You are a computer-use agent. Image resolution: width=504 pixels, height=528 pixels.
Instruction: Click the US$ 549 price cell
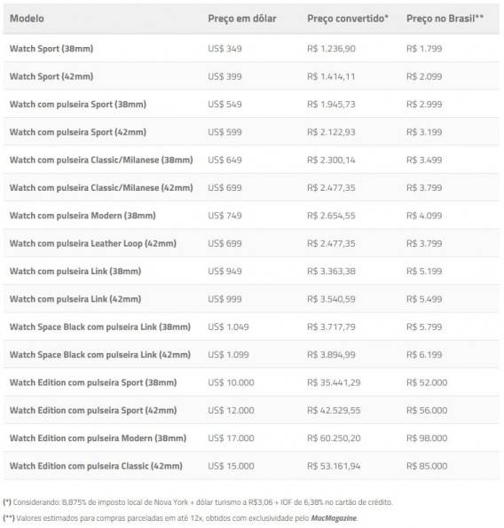pos(224,104)
